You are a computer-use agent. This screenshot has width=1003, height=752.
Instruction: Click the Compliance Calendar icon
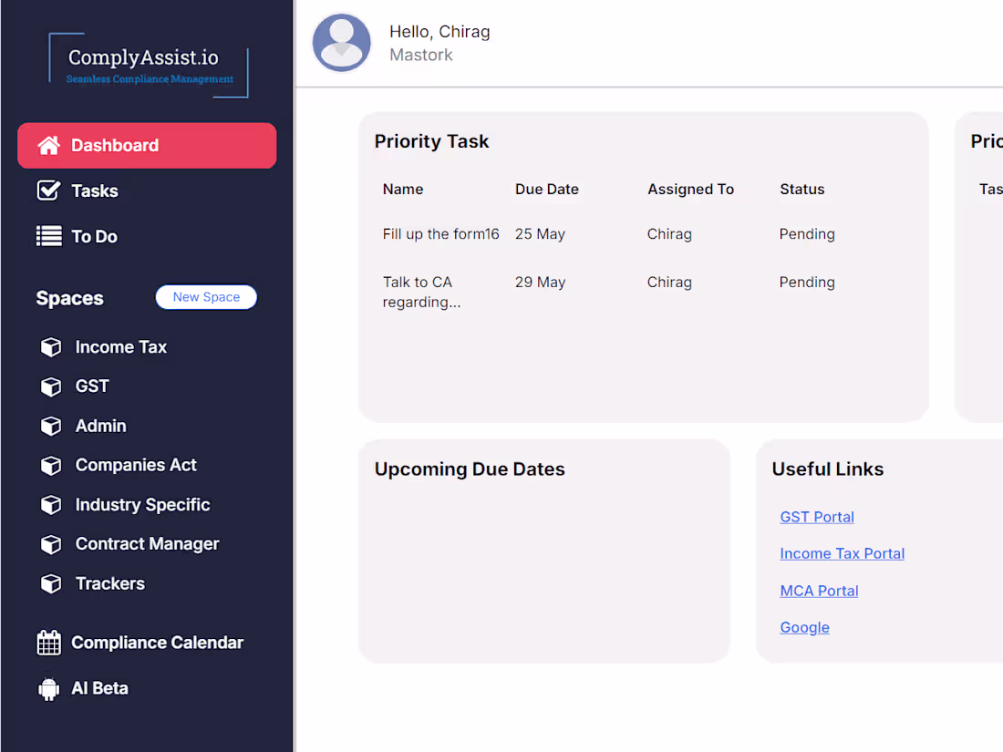coord(48,643)
